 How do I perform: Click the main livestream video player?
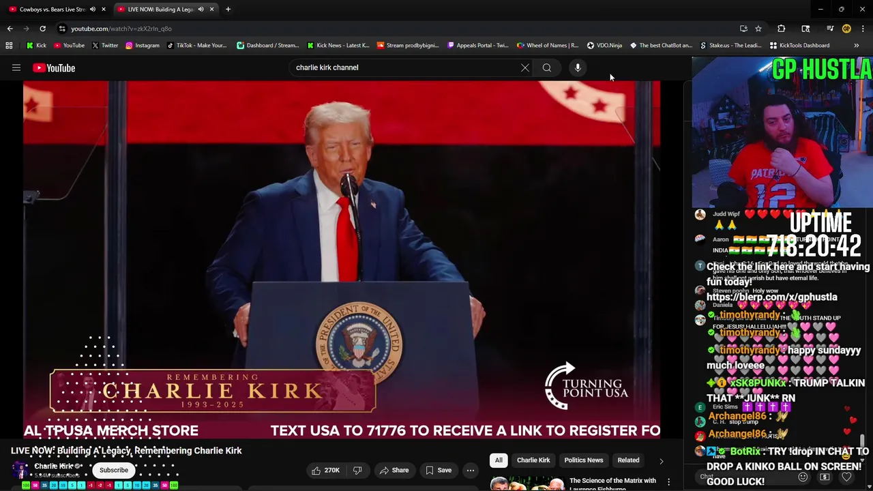tap(342, 260)
